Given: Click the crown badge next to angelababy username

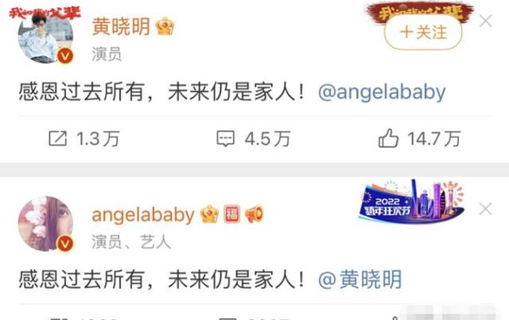Looking at the screenshot, I should pos(209,214).
